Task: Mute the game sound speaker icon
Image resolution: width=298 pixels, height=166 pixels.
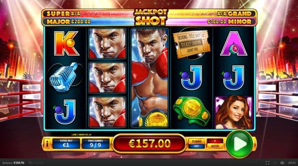Action: (x=282, y=163)
